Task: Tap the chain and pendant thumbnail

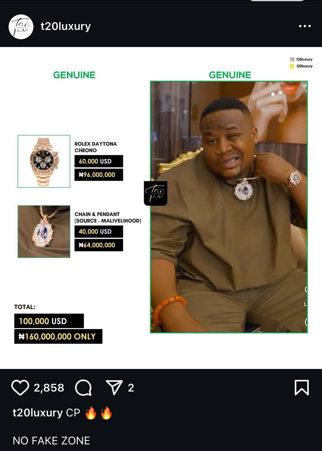Action: 44,232
